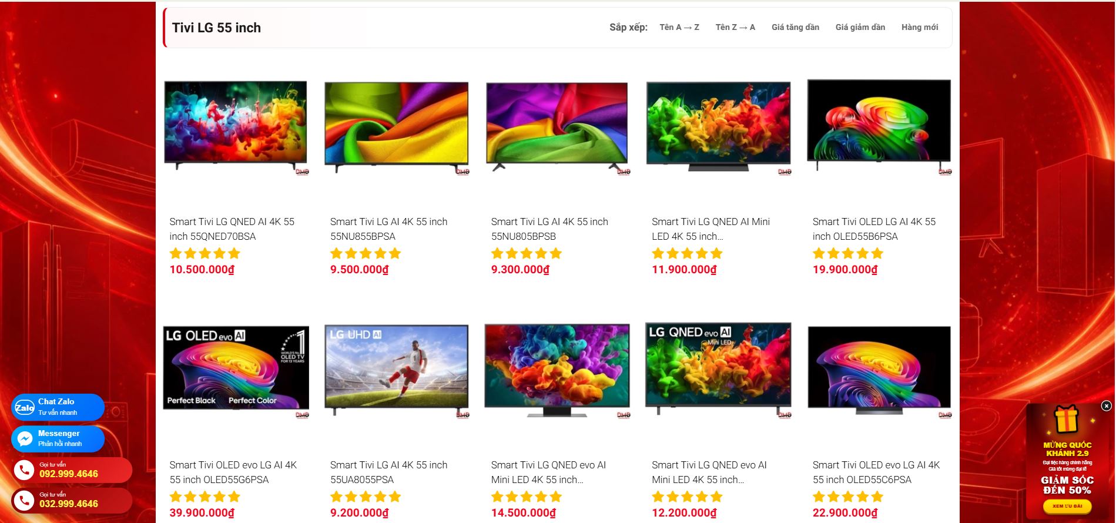The height and width of the screenshot is (523, 1116).
Task: Open Smart Tivi OLED evo OLED55C6PSA link
Action: click(876, 472)
